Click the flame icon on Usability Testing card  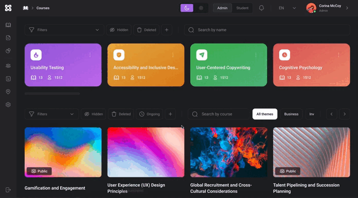click(36, 55)
